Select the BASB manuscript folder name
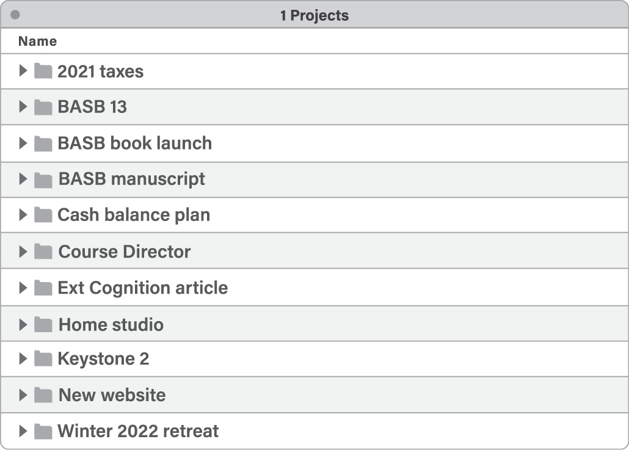This screenshot has height=450, width=629. [132, 179]
